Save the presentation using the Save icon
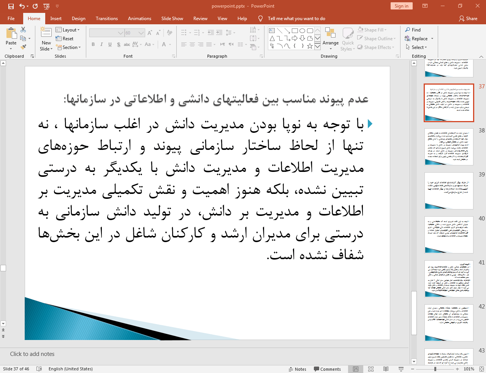486x373 pixels. tap(11, 6)
